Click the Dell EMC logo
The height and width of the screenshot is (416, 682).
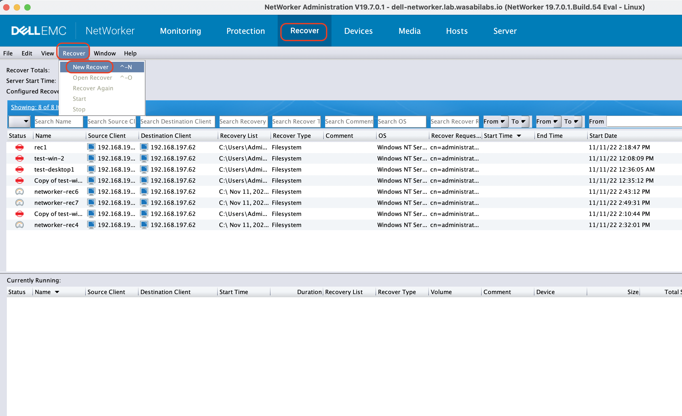tap(39, 31)
